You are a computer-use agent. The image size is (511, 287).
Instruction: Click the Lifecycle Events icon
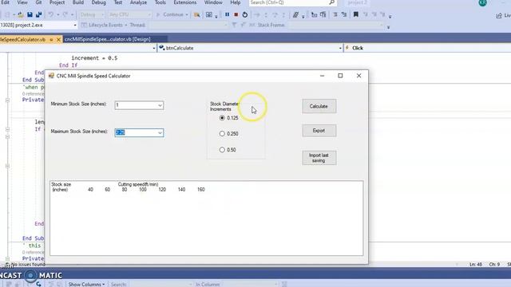[84, 25]
